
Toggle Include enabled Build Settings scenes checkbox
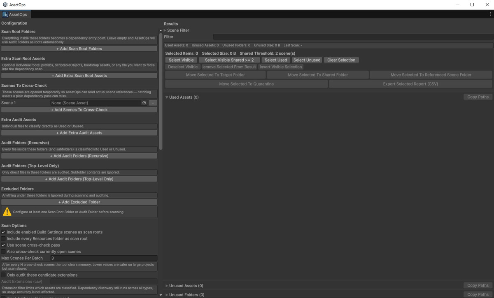[3, 232]
